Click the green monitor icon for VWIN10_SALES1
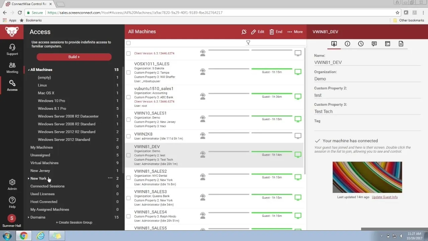This screenshot has height=241, width=428. pyautogui.click(x=298, y=119)
